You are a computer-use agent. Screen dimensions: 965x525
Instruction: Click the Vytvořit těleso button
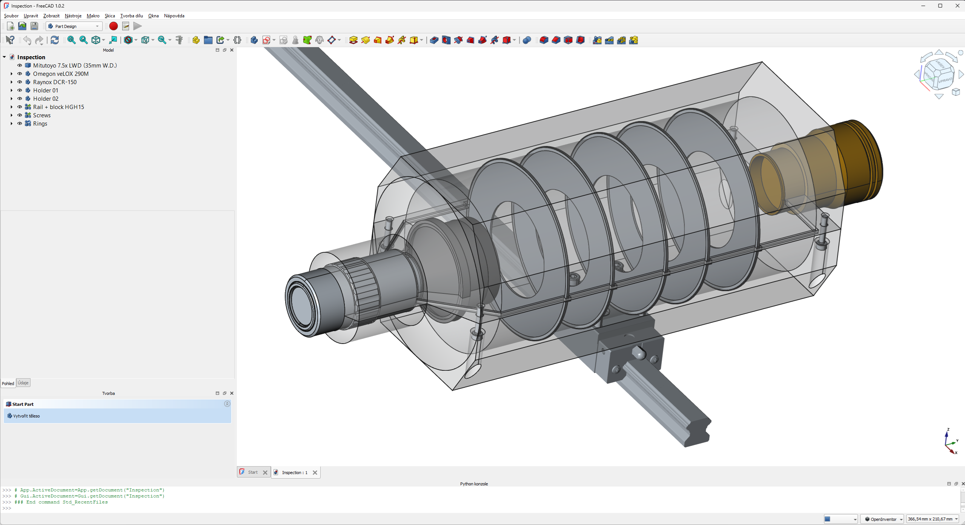pyautogui.click(x=26, y=416)
